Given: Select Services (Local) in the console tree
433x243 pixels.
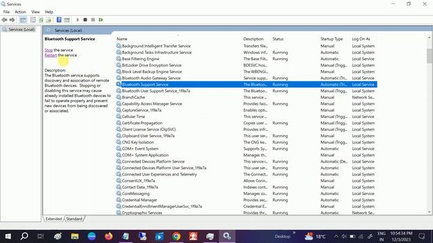Looking at the screenshot, I should point(21,30).
